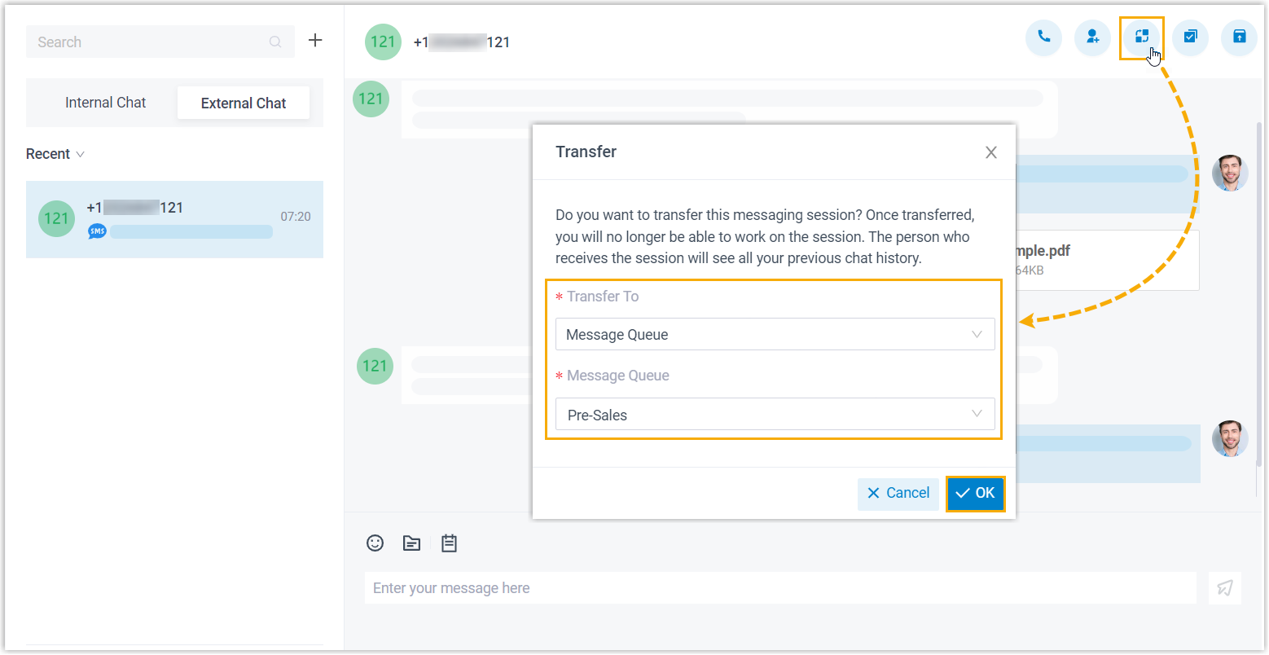Click the add contact icon
The width and height of the screenshot is (1269, 655).
pos(1092,37)
